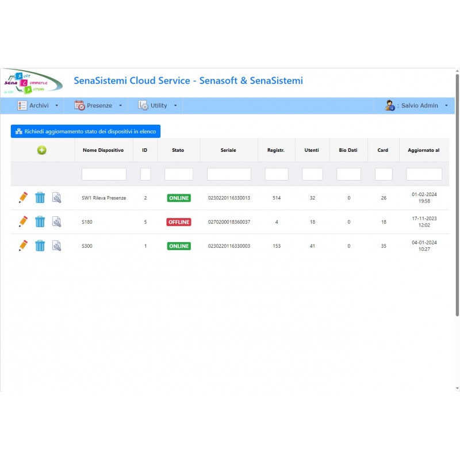This screenshot has width=460, height=460.
Task: Sort by Utenti column header
Action: 312,150
